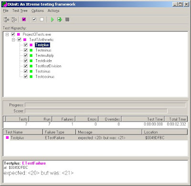Click the 0:00:00.008 test time value
Viewport: 191px width, 186px height.
click(153, 124)
